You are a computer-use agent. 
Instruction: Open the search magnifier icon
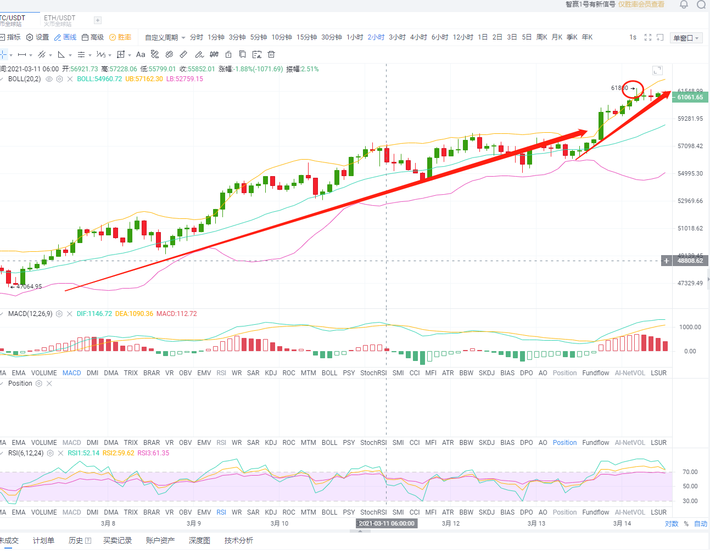point(701,4)
